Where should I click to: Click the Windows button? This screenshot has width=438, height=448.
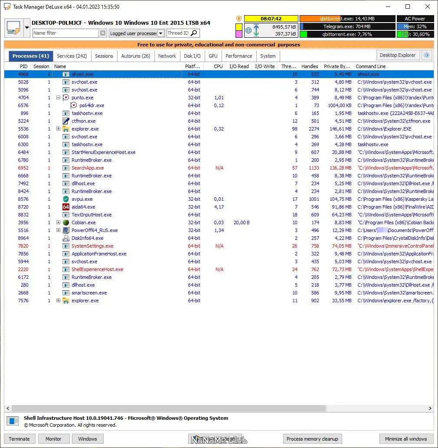click(x=88, y=438)
